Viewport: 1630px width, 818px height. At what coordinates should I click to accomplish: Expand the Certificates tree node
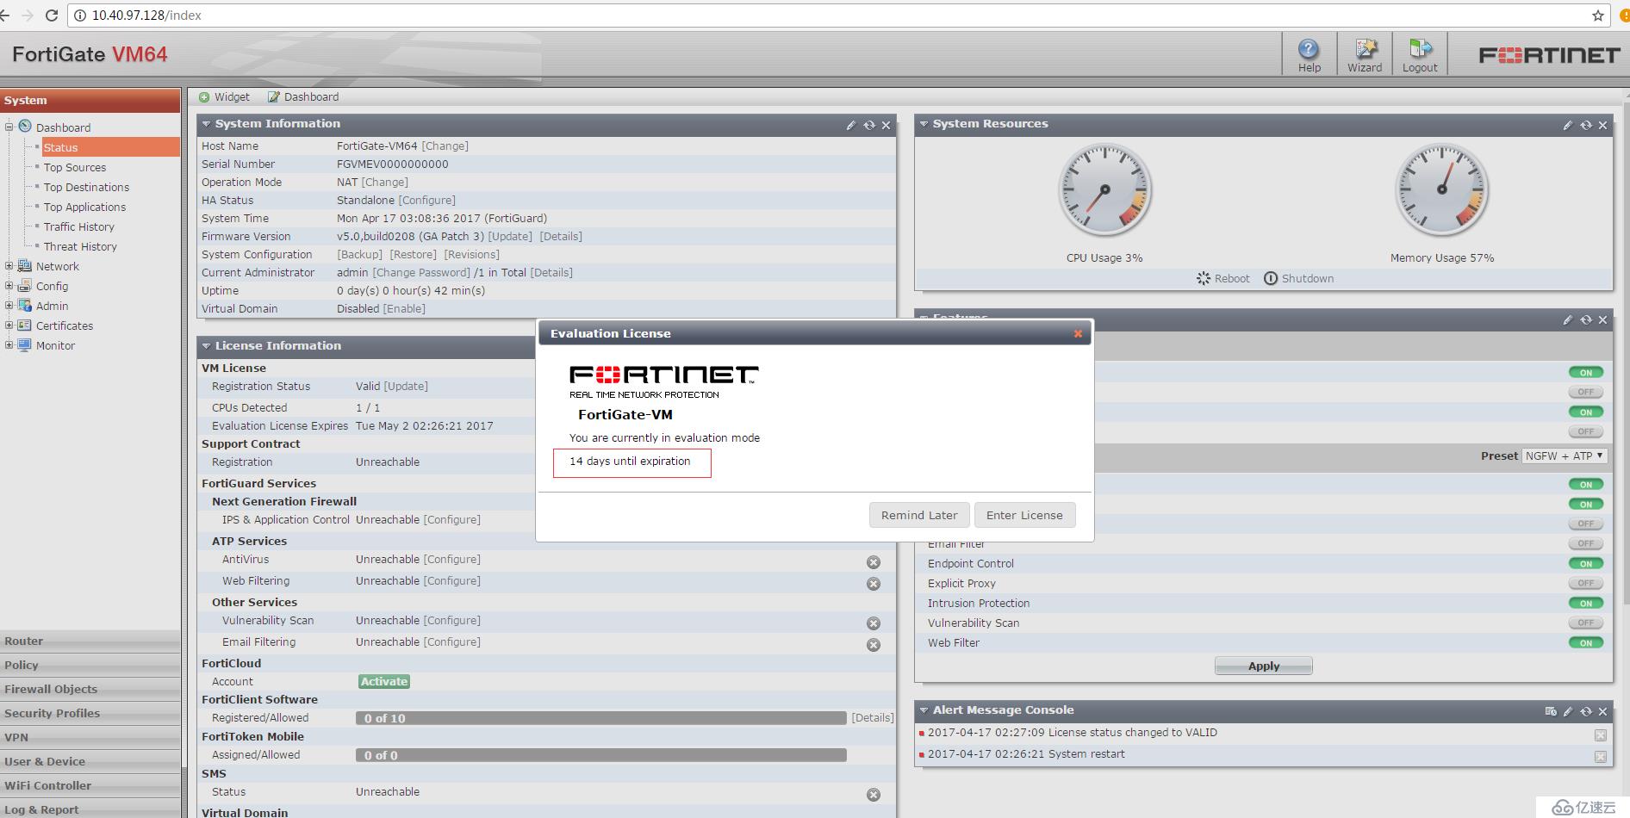(9, 325)
